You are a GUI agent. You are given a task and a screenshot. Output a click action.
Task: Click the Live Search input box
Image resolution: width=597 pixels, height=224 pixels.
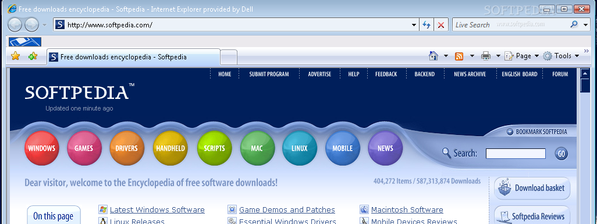tap(511, 25)
